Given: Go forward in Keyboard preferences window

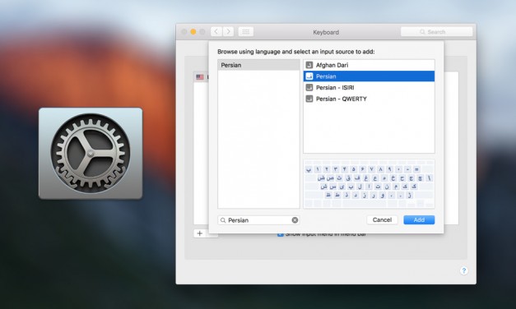Looking at the screenshot, I should coord(228,31).
